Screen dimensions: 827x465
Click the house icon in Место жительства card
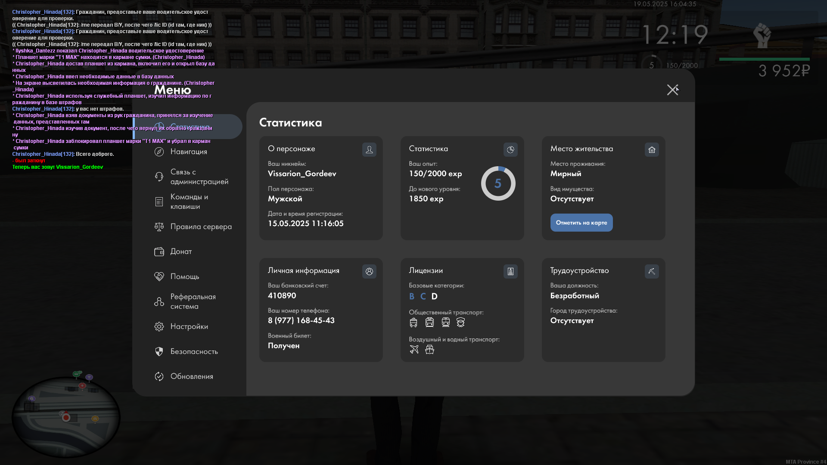pyautogui.click(x=652, y=149)
